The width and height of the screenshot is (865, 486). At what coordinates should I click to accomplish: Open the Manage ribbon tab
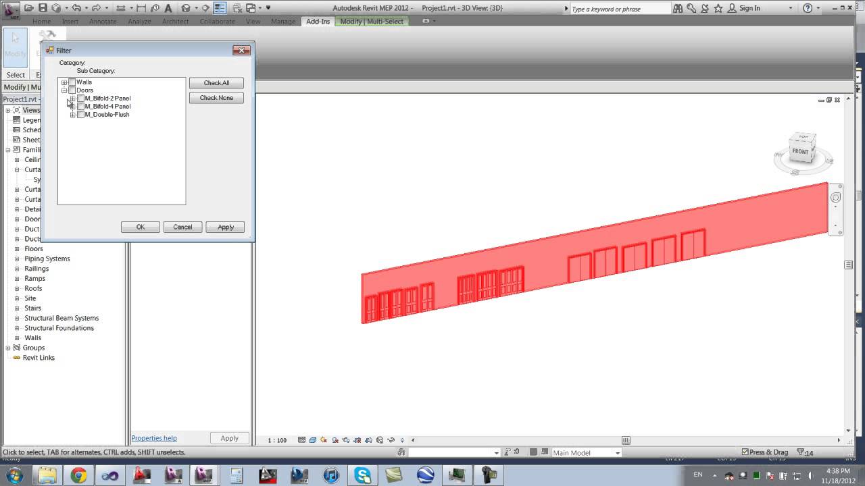283,22
